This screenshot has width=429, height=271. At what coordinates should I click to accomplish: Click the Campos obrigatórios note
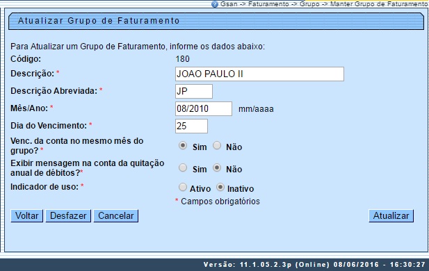(220, 202)
